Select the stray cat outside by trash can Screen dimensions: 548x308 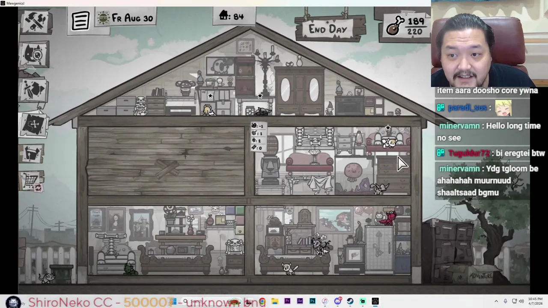[47, 277]
